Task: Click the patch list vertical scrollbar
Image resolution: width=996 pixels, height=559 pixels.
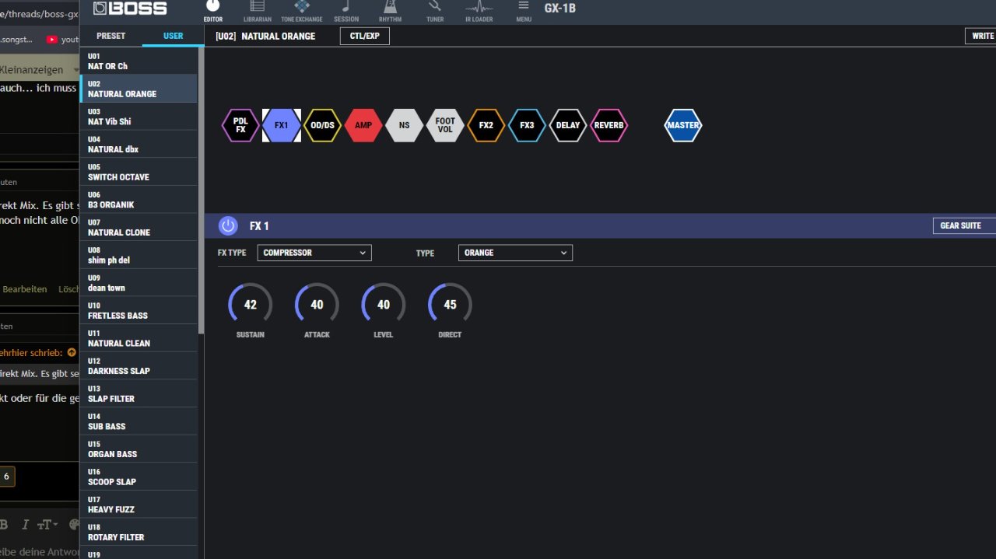Action: coord(201,194)
